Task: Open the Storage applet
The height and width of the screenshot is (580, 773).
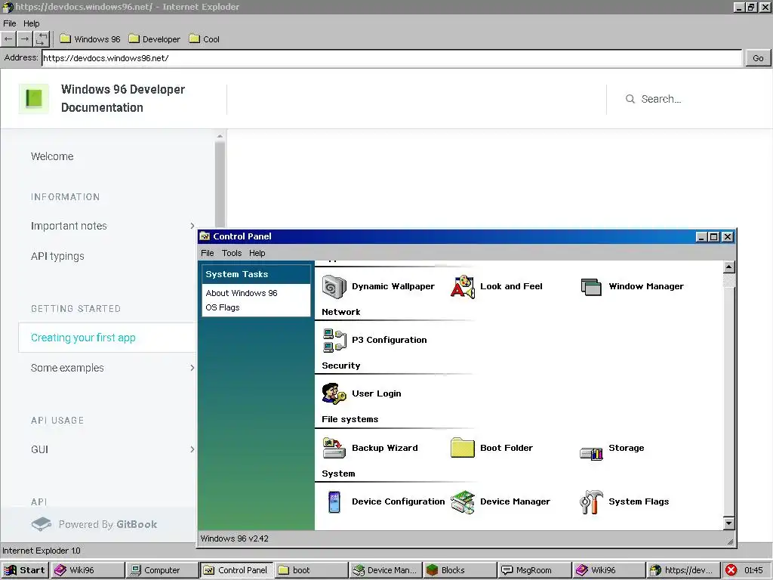Action: click(x=611, y=449)
